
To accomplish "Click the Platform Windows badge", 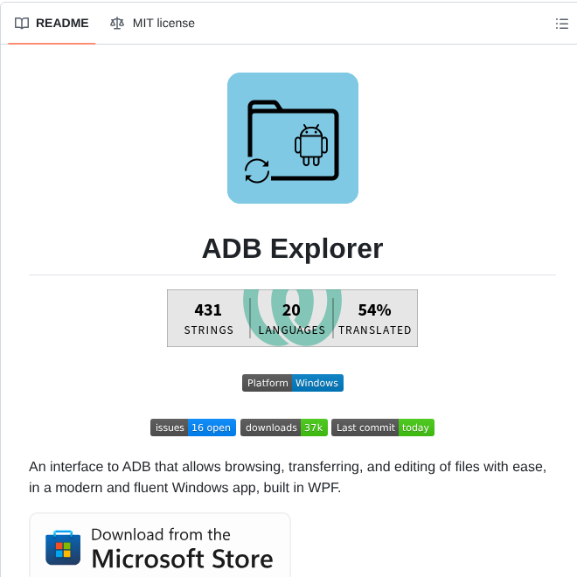I will 293,383.
